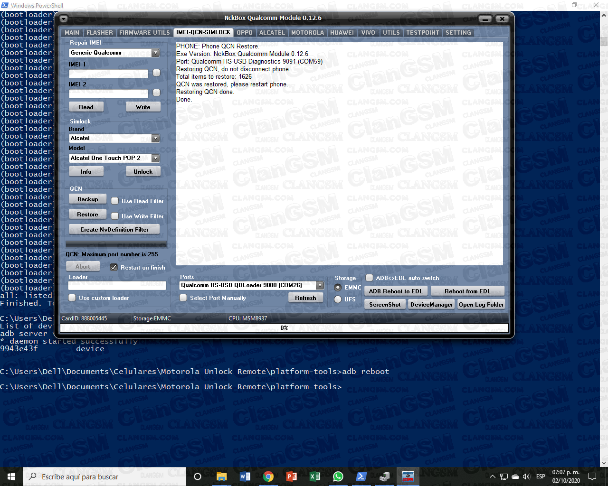Screen dimensions: 608x486
Task: Open OneDrive cloud tray icon
Action: click(515, 477)
